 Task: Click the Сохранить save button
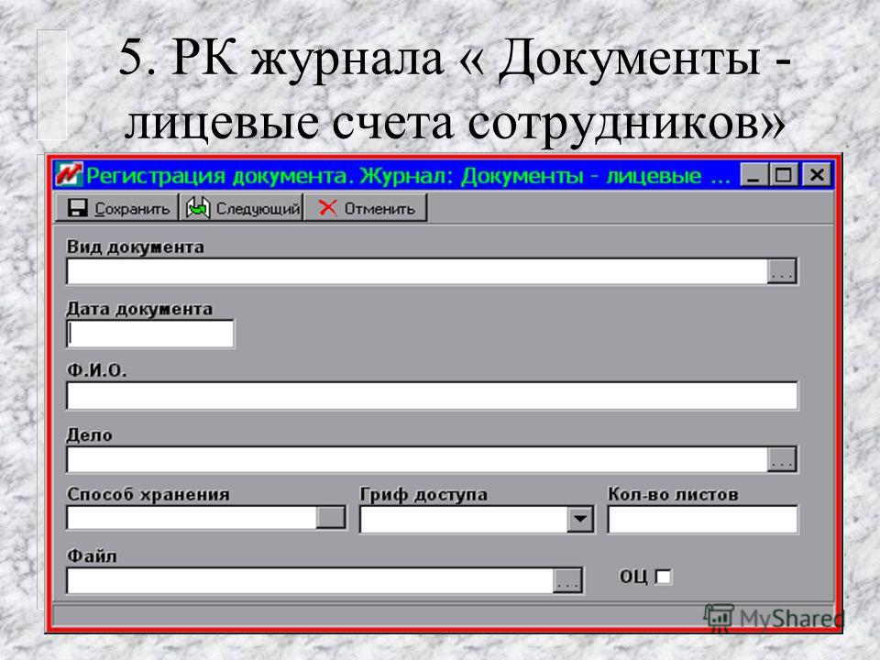coord(116,208)
